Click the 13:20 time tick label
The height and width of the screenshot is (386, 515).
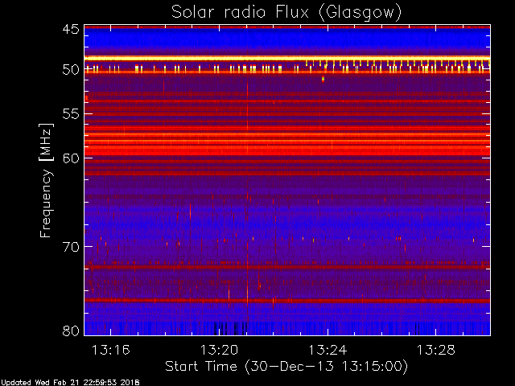pyautogui.click(x=219, y=350)
